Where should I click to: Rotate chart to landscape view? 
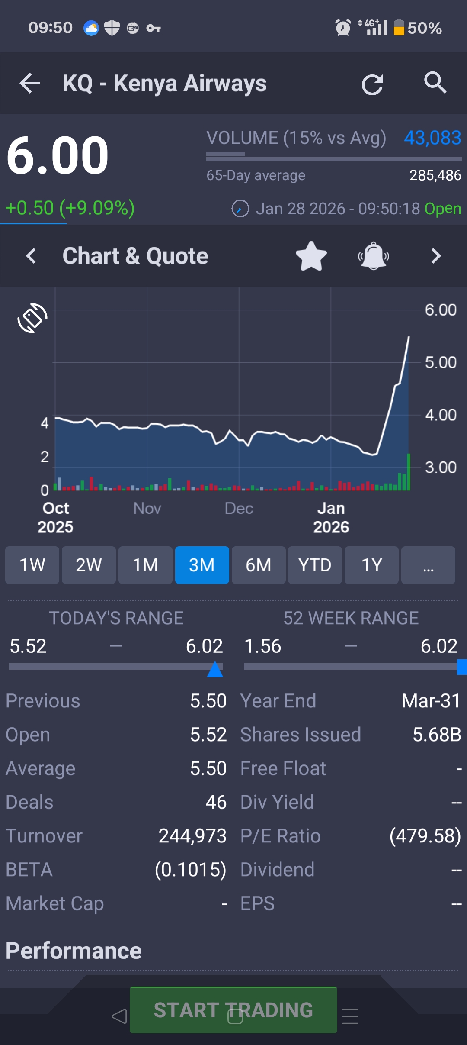32,318
